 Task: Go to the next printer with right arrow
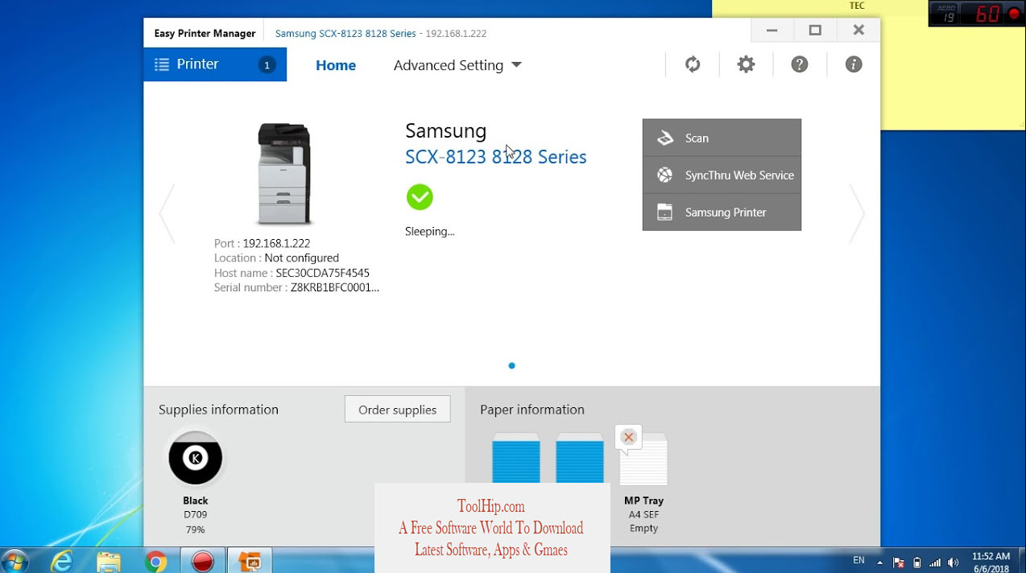[x=857, y=213]
